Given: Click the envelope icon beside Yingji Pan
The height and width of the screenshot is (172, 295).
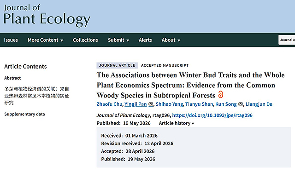Looking at the screenshot, I should [151, 104].
